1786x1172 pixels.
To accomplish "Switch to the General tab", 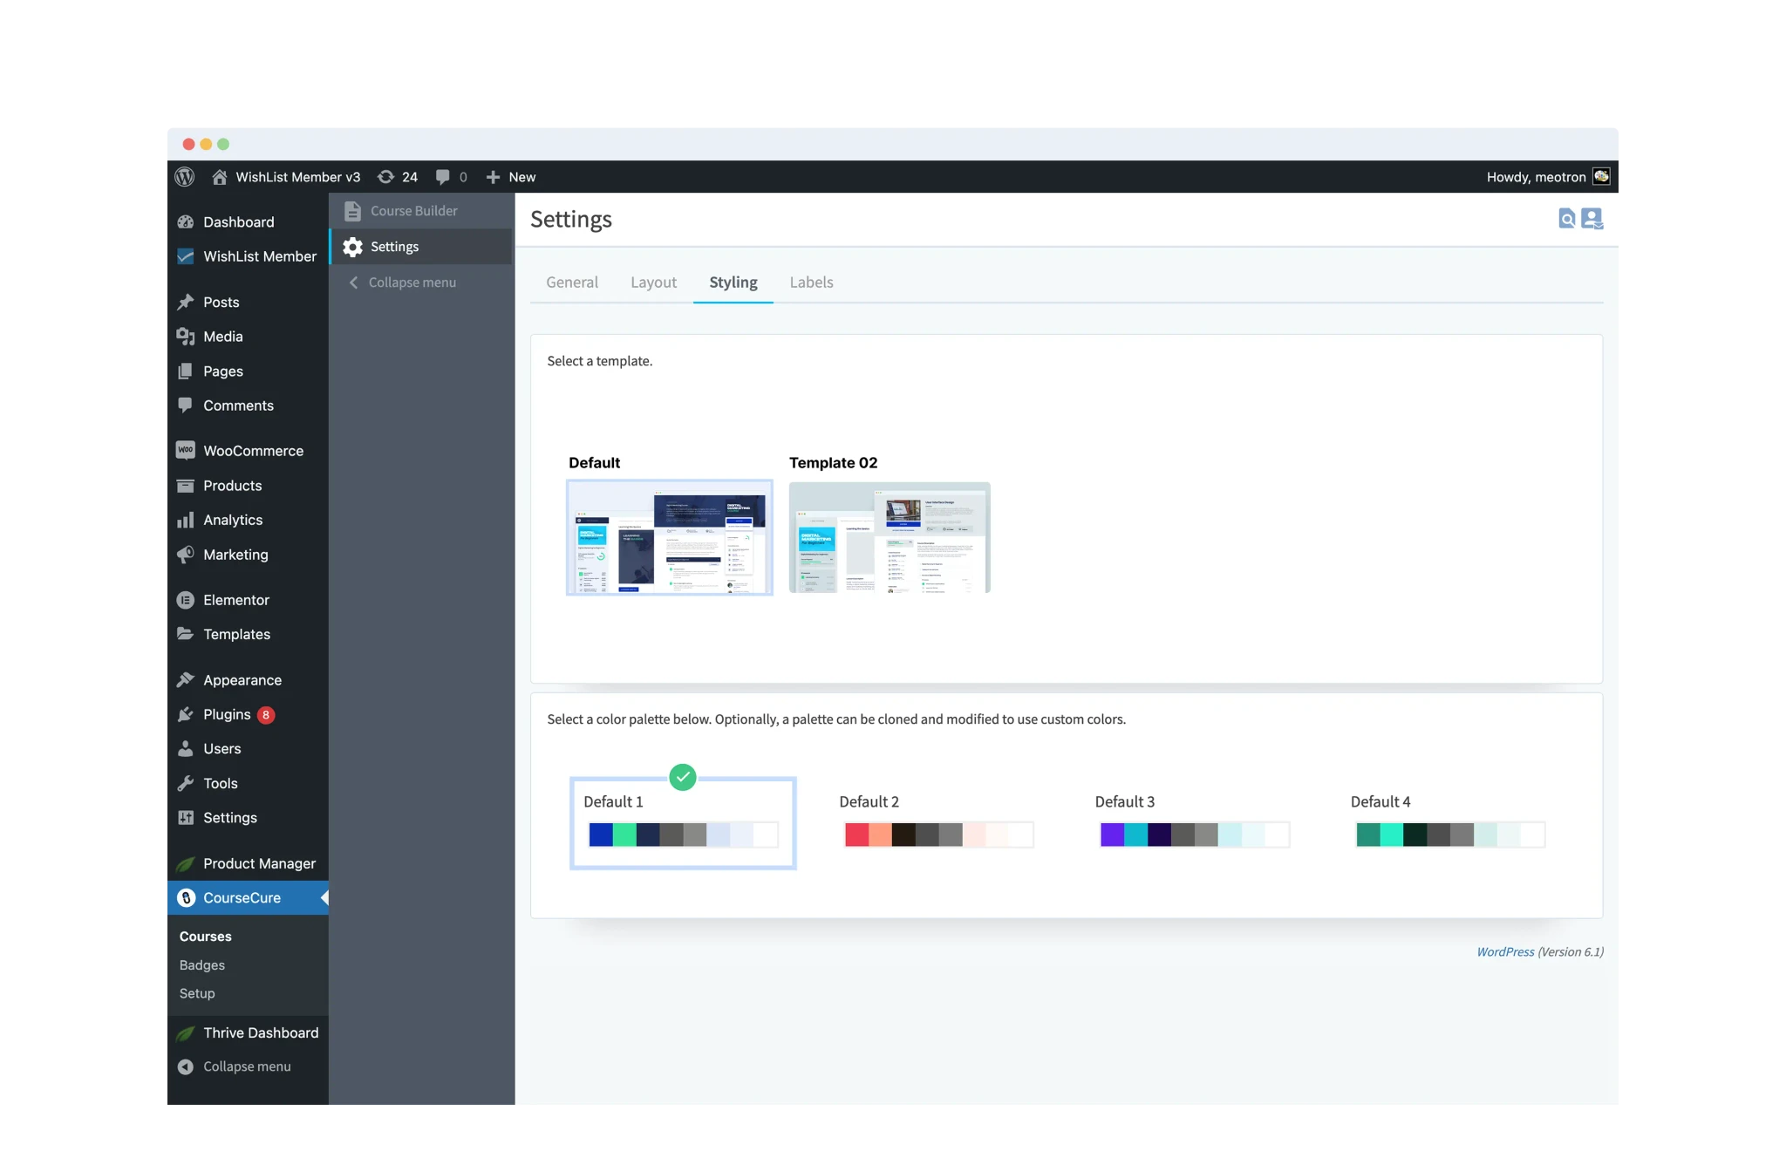I will (x=572, y=283).
